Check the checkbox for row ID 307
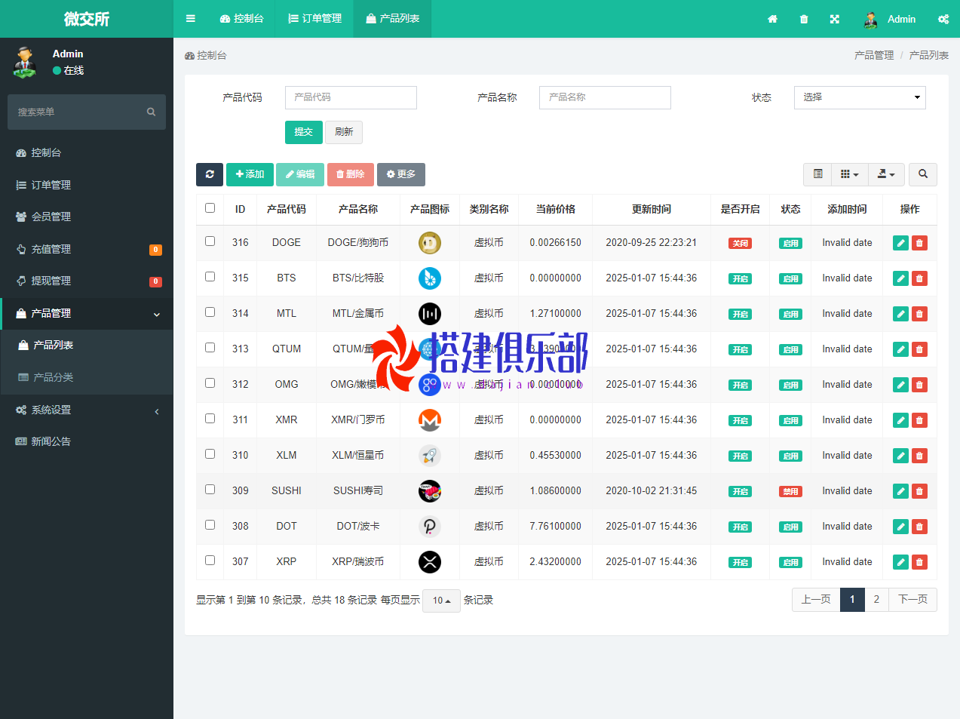 coord(210,561)
